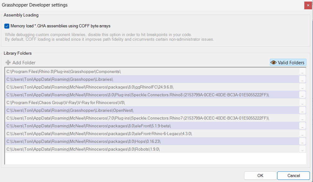The image size is (313, 182).
Task: Open browse button for Hops 0.16.23 row
Action: tap(302, 142)
